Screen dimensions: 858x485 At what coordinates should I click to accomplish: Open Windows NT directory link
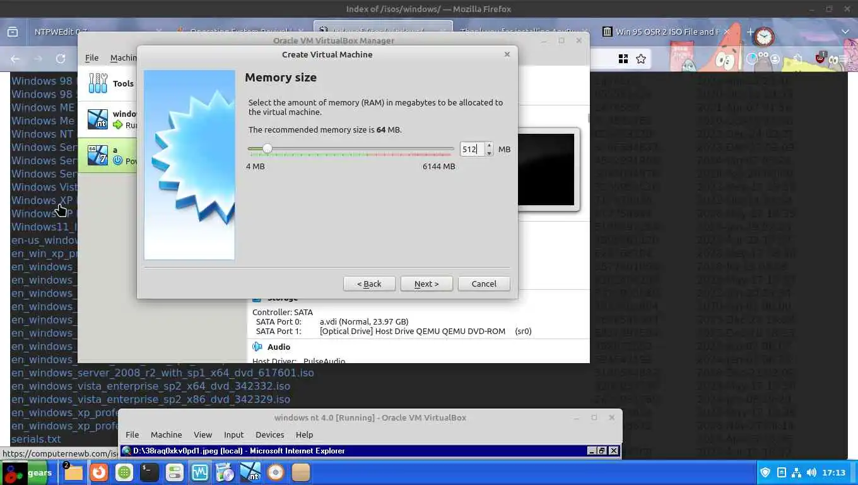pyautogui.click(x=42, y=134)
